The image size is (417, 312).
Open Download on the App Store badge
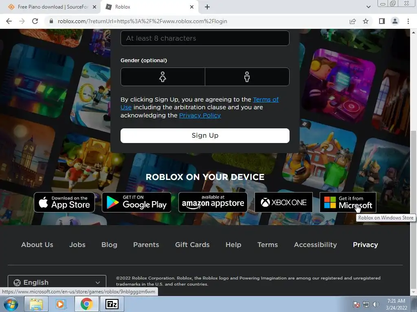coord(64,202)
